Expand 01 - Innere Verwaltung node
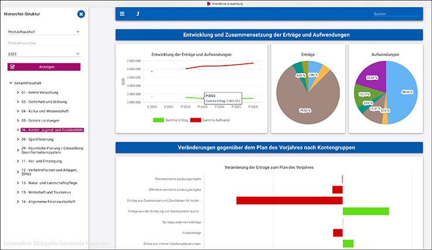This screenshot has width=432, height=250. click(x=17, y=93)
